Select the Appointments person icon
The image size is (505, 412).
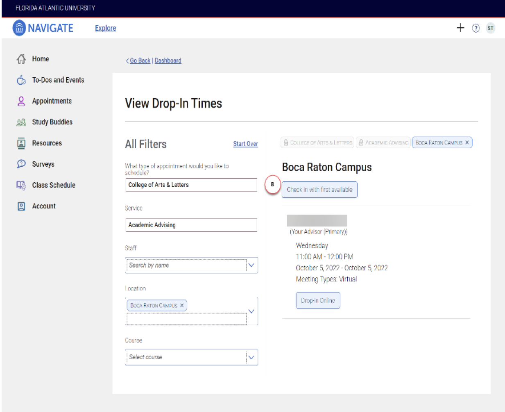point(21,101)
